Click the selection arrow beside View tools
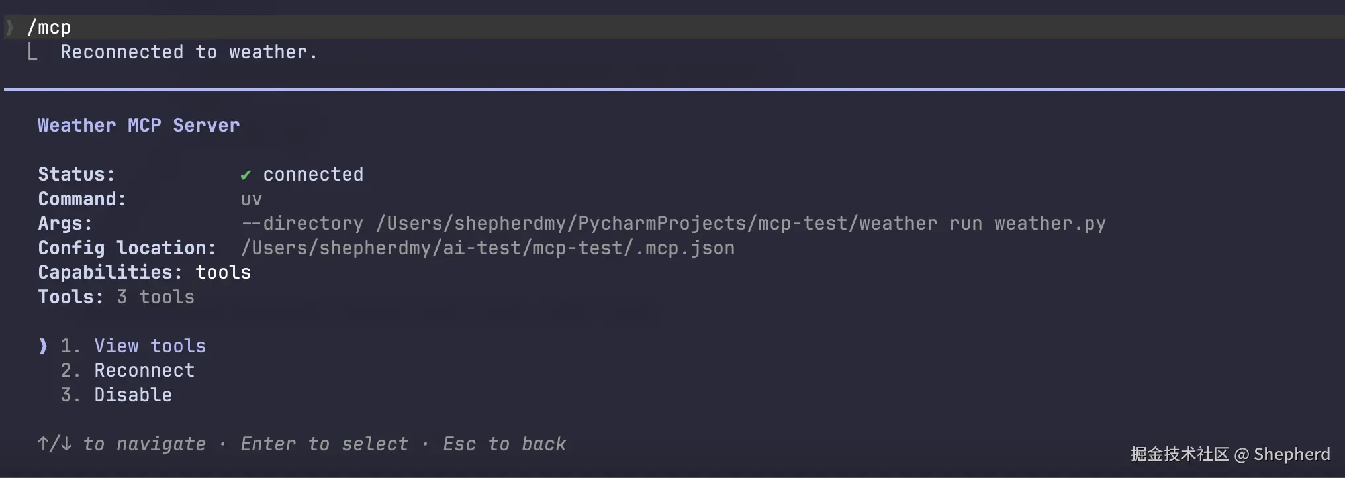This screenshot has height=478, width=1345. (43, 346)
